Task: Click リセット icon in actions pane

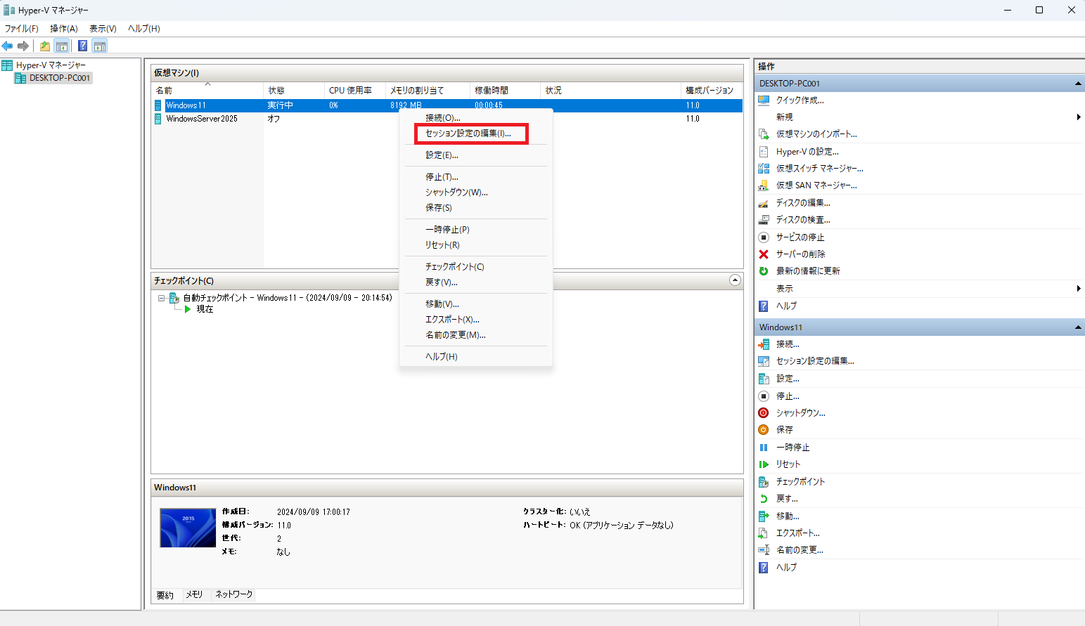Action: click(764, 464)
